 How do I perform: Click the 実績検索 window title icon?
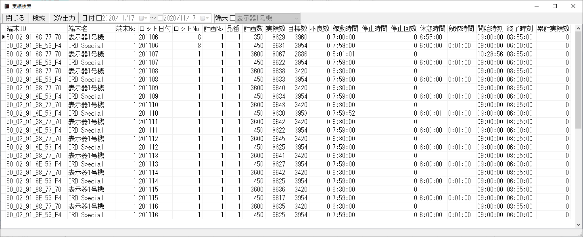coord(6,6)
